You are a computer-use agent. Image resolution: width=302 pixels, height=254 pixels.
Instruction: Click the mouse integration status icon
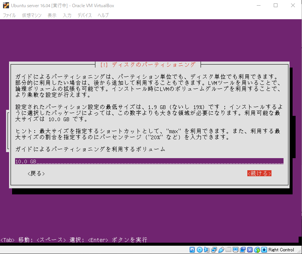tap(257, 250)
